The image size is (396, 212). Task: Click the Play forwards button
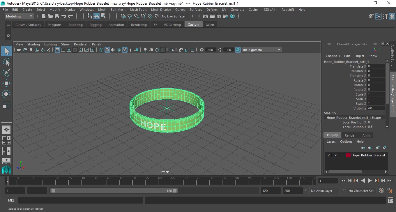370,181
